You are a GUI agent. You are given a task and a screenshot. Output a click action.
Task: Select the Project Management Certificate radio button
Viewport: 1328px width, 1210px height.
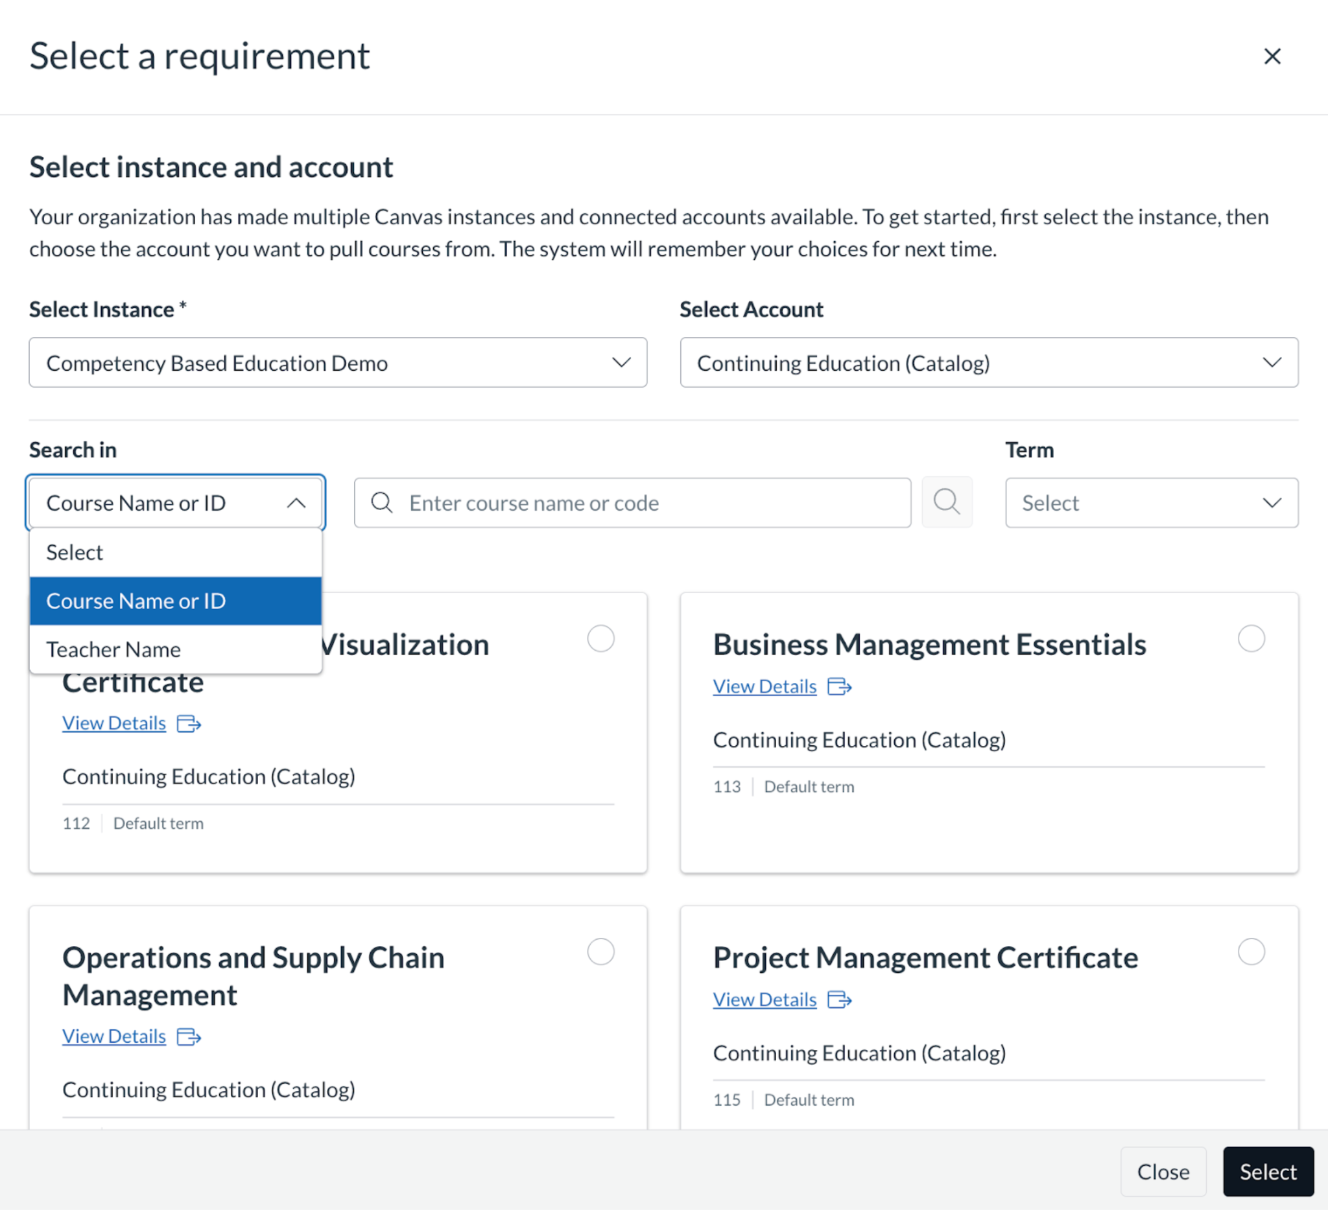click(x=1250, y=951)
